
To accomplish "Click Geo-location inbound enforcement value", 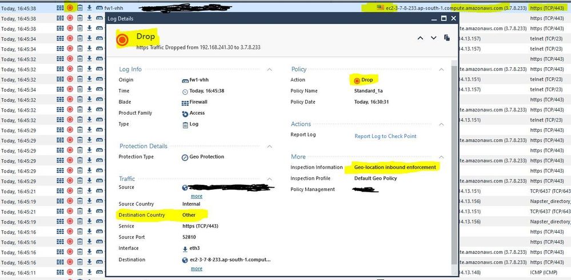I will [x=395, y=168].
